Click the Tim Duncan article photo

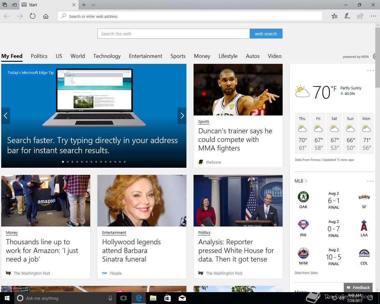point(238,90)
